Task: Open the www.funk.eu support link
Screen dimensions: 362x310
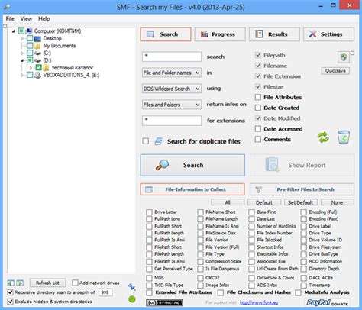Action: [259, 302]
